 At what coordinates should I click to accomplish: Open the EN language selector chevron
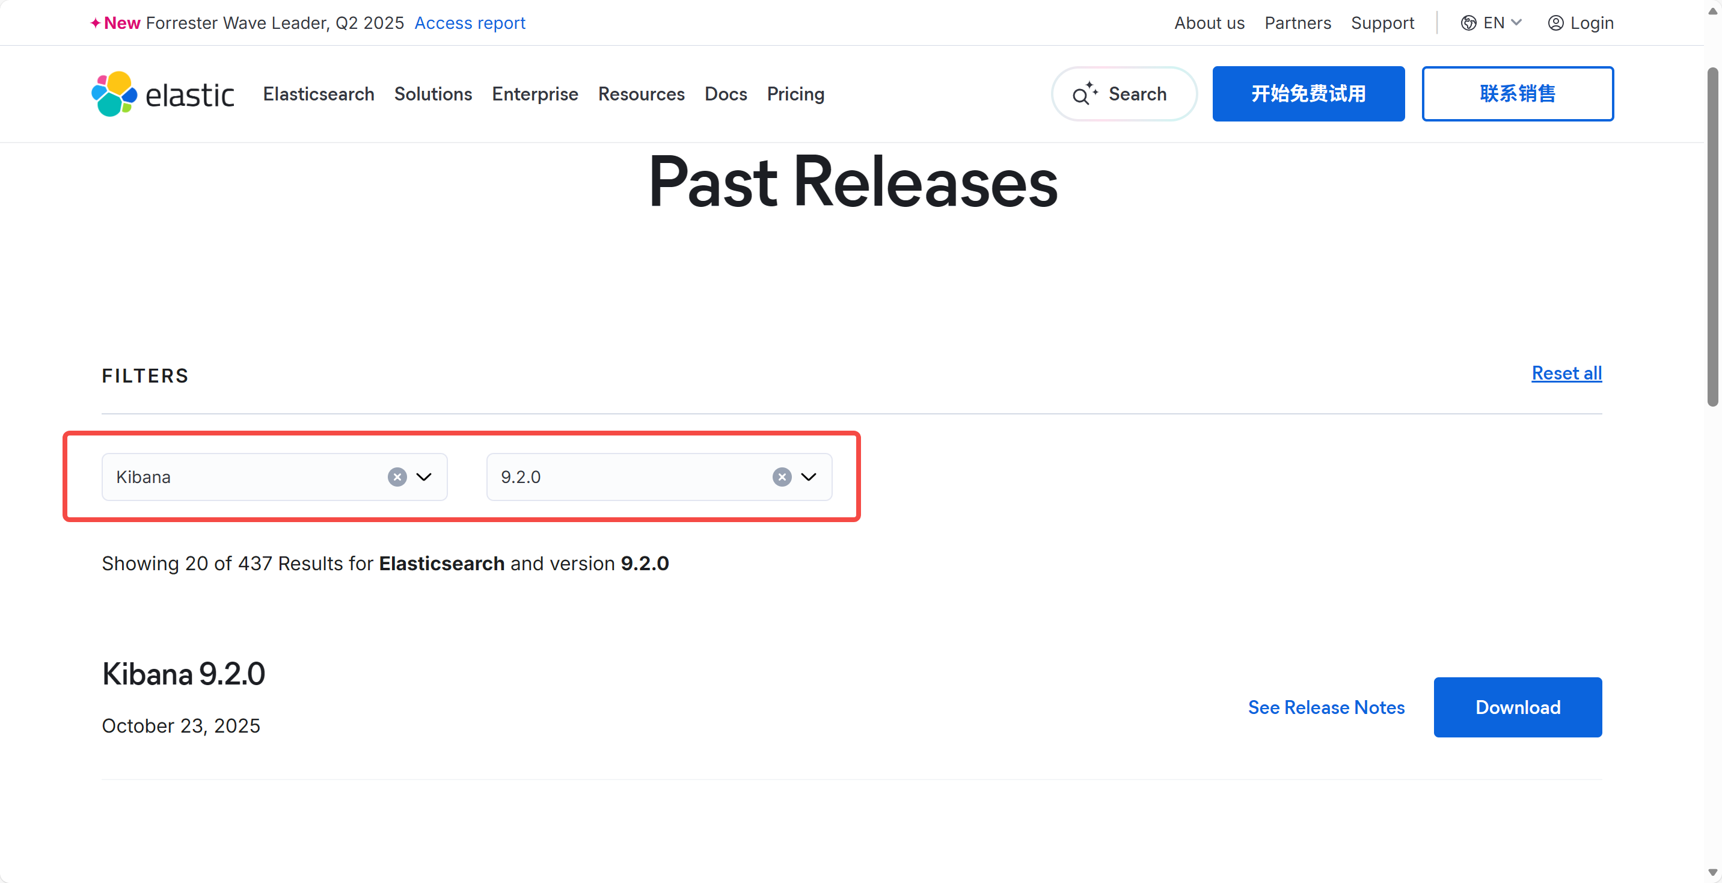[1516, 23]
